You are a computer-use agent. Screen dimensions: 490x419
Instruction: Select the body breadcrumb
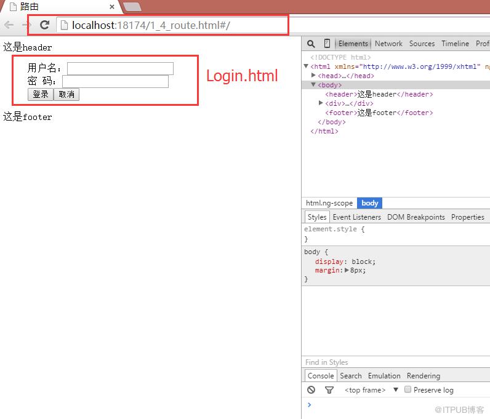370,203
